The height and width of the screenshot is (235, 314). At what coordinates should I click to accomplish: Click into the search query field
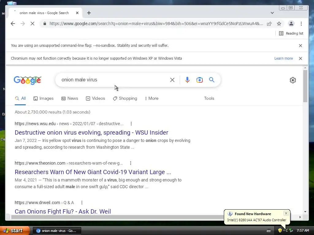tap(114, 80)
